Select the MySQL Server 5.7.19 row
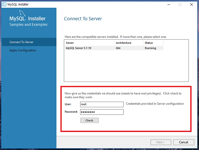Screen dimensions: 199x150 (114, 48)
